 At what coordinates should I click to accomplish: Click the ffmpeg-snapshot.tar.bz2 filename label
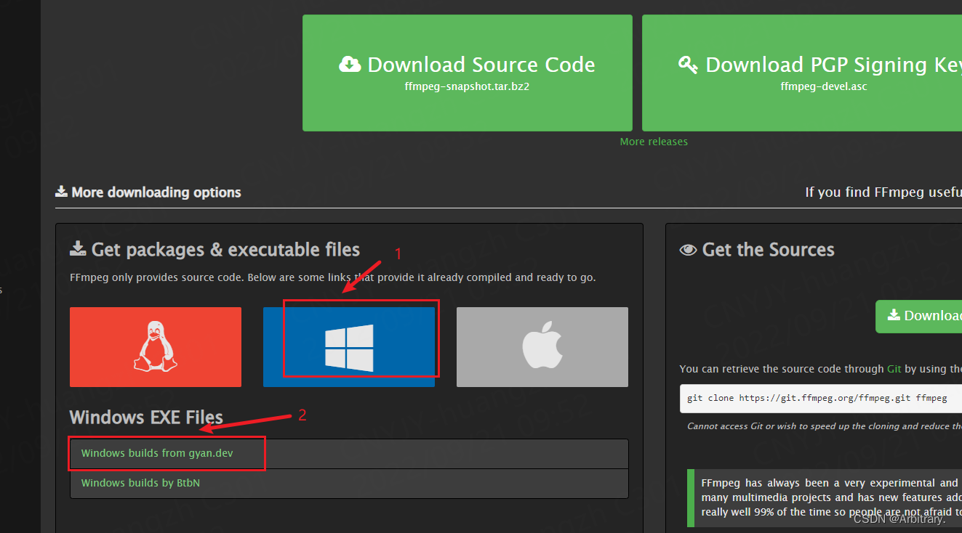[466, 86]
